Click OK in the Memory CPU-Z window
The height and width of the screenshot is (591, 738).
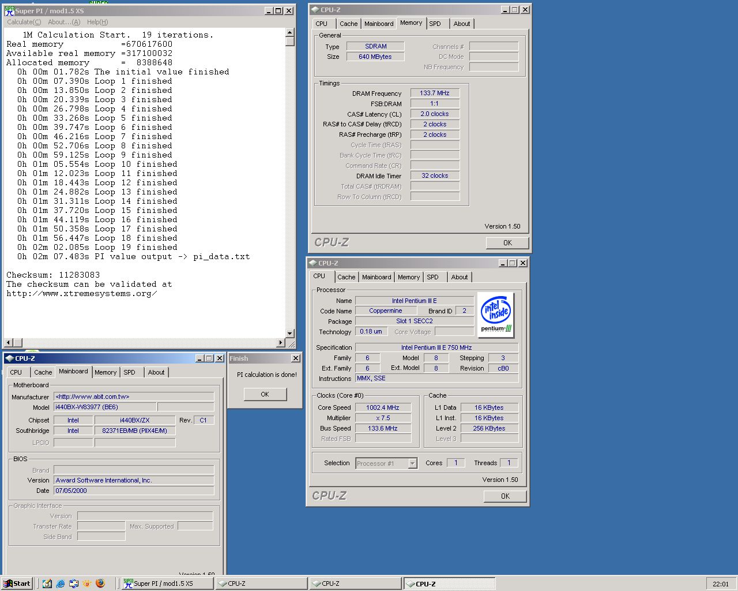507,242
